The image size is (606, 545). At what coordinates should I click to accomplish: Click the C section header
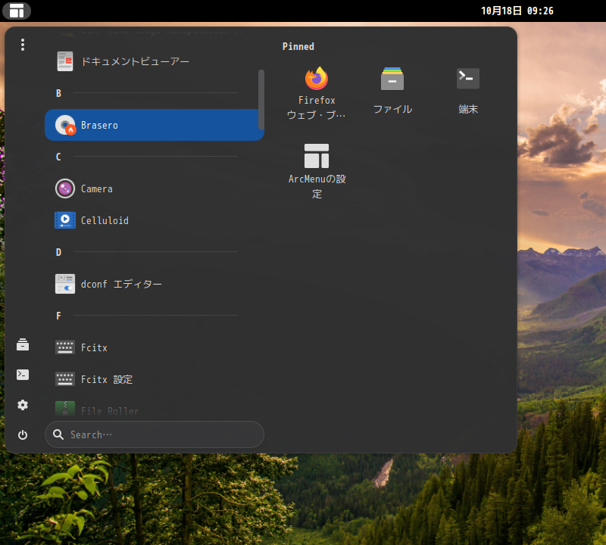click(x=59, y=157)
